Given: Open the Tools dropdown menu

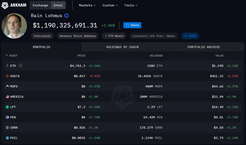Looking at the screenshot, I should [x=131, y=5].
